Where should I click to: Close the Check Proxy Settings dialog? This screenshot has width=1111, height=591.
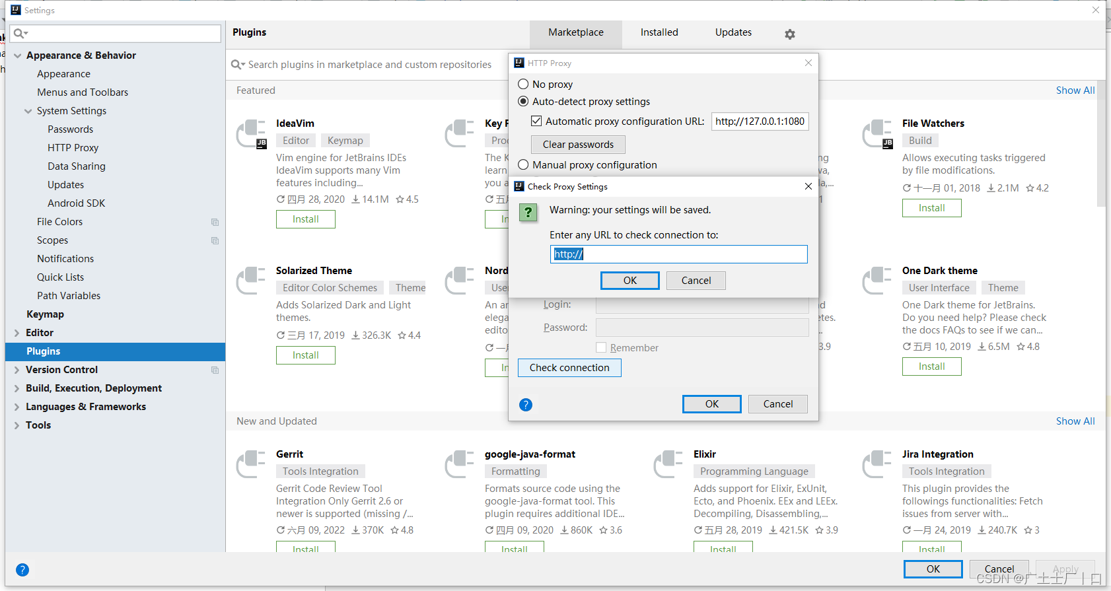pyautogui.click(x=808, y=186)
